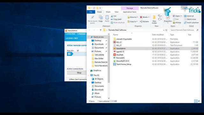Screen dimensions: 204x115
Task: Open the File tab
Action: pyautogui.click(x=91, y=12)
